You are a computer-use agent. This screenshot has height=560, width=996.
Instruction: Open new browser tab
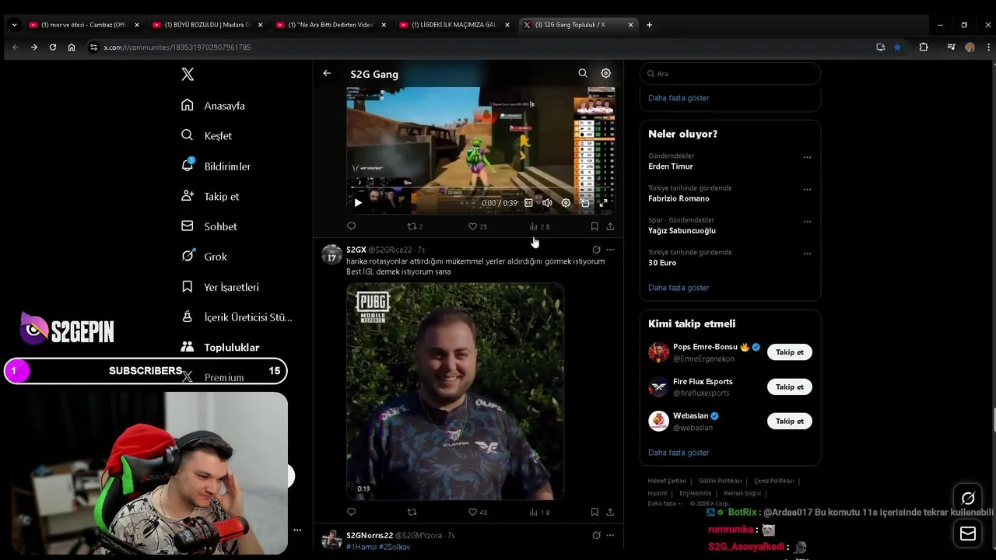649,25
